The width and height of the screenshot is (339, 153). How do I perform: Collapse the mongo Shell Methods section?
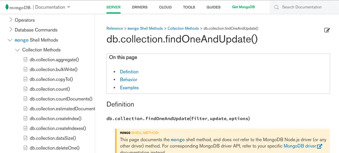pyautogui.click(x=10, y=40)
